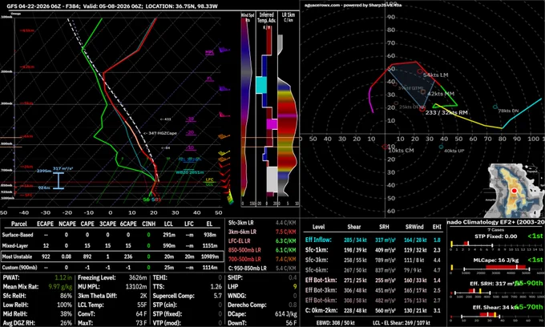Click the Most Unstable ECAPE value 922
545x327 pixels.
point(46,256)
